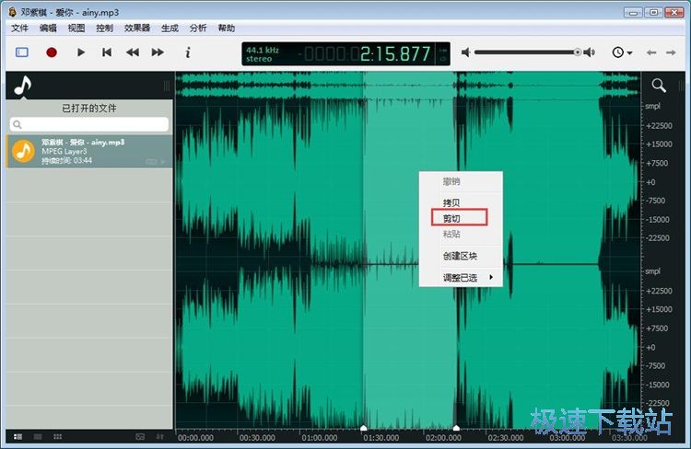Select the ainy.mp3 file entry
The height and width of the screenshot is (449, 691).
tap(89, 152)
